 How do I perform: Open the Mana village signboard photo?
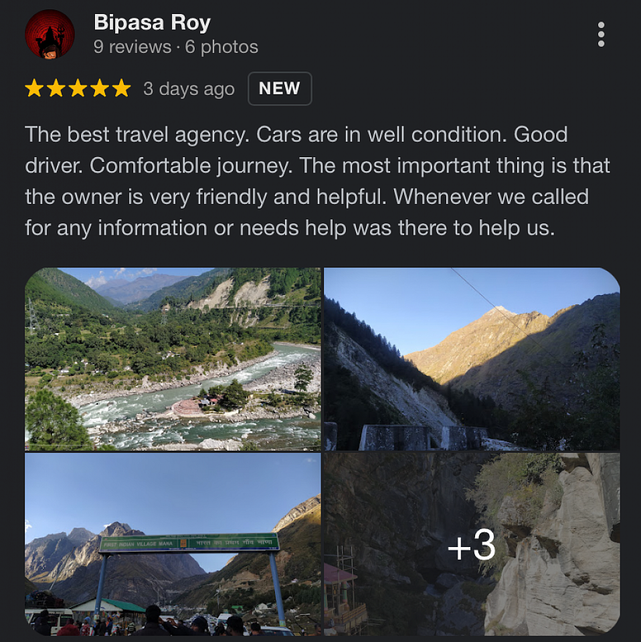(173, 544)
